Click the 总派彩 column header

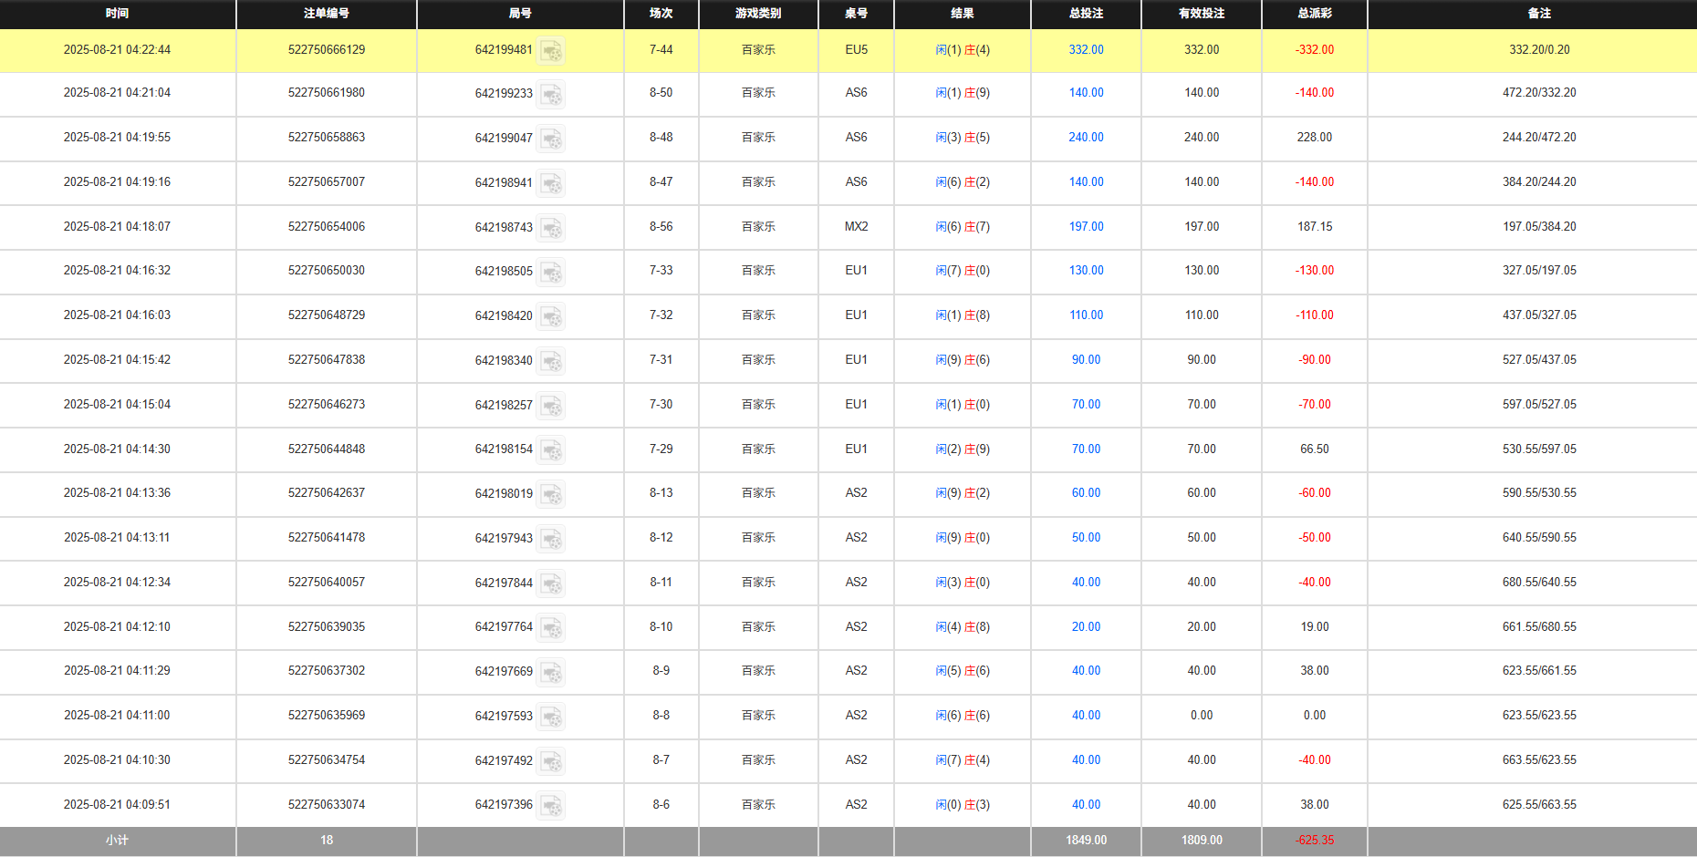[x=1314, y=14]
